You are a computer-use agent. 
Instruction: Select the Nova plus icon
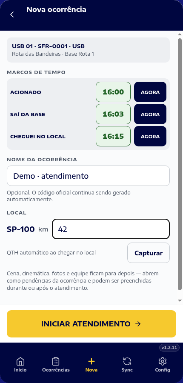click(x=91, y=361)
